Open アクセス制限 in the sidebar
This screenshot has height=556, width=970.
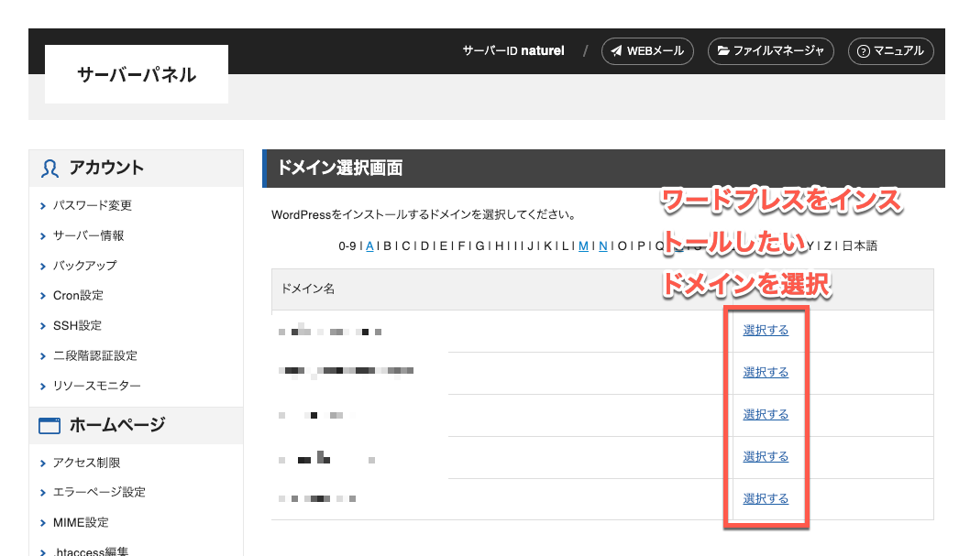point(86,463)
